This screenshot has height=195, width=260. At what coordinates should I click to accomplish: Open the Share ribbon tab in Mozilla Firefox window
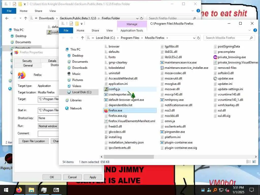(x=95, y=30)
